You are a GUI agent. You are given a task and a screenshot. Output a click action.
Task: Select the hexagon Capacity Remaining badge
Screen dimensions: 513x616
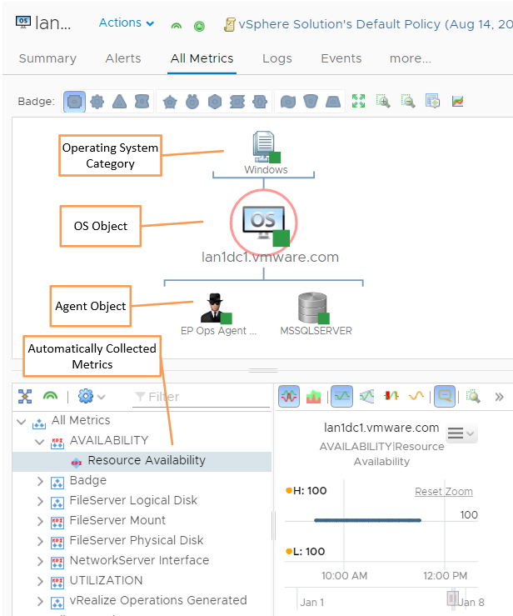tap(215, 102)
